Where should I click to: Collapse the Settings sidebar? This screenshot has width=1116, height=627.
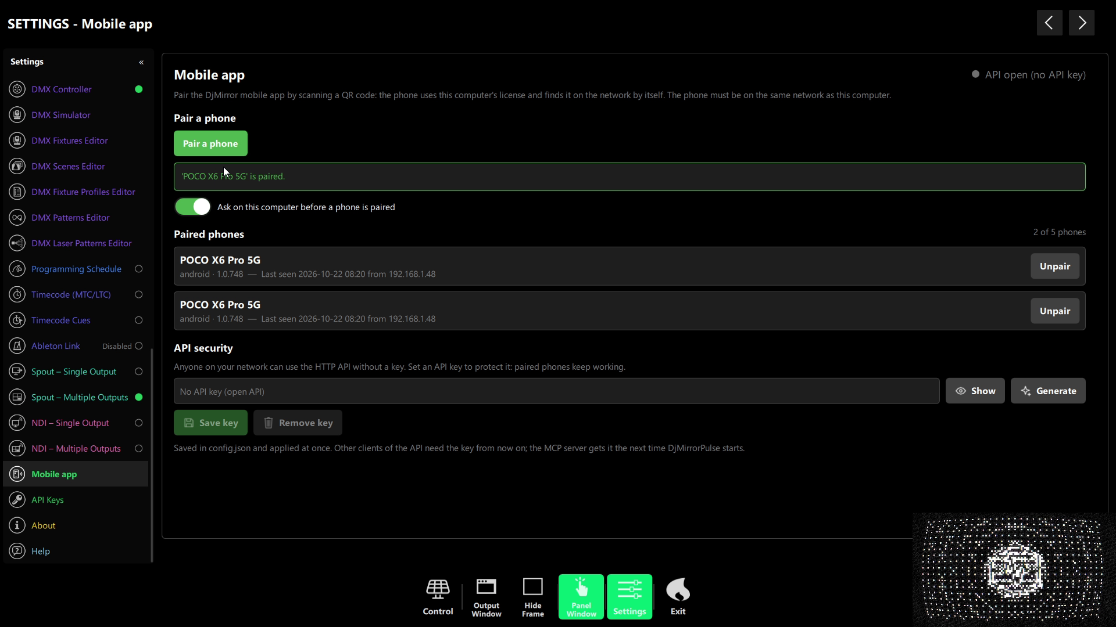(x=141, y=62)
